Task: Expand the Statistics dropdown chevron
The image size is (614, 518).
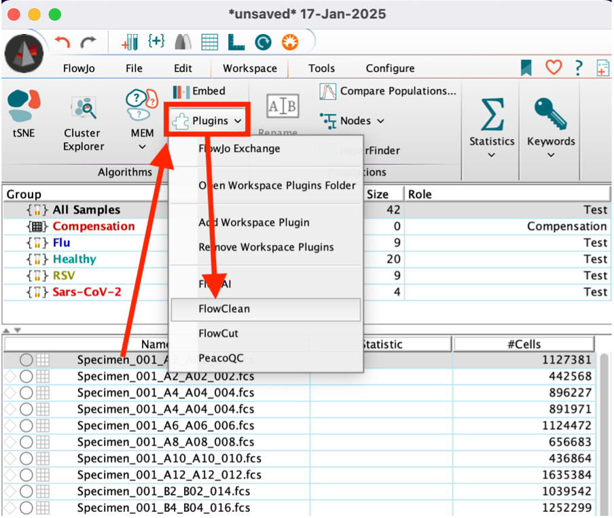Action: [x=492, y=155]
